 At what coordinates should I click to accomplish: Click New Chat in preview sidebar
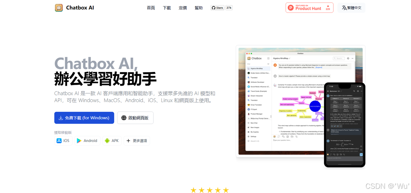tap(258, 123)
